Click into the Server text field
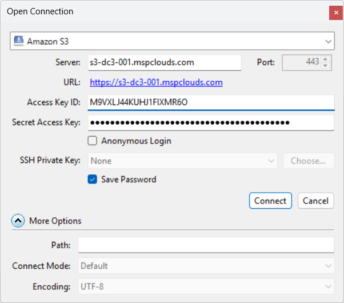The height and width of the screenshot is (303, 344). tap(164, 62)
